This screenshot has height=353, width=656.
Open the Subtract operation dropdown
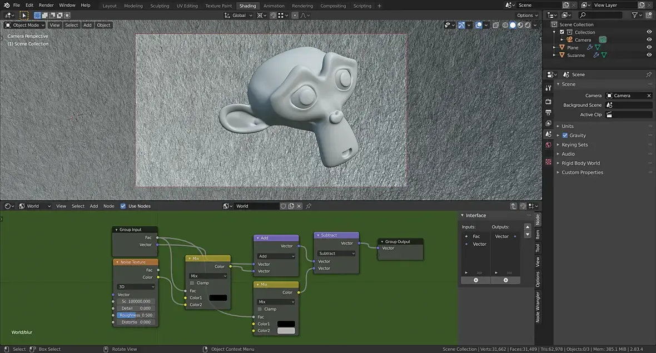pos(336,253)
